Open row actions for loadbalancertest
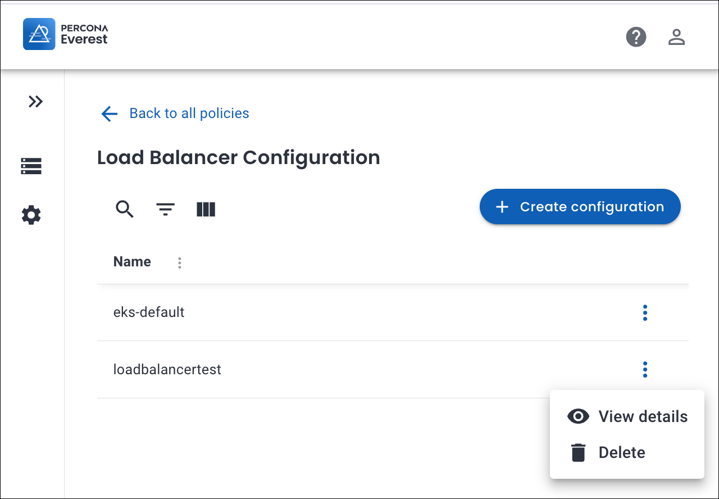This screenshot has width=719, height=499. point(645,369)
